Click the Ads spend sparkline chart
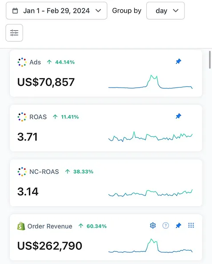 pyautogui.click(x=150, y=82)
